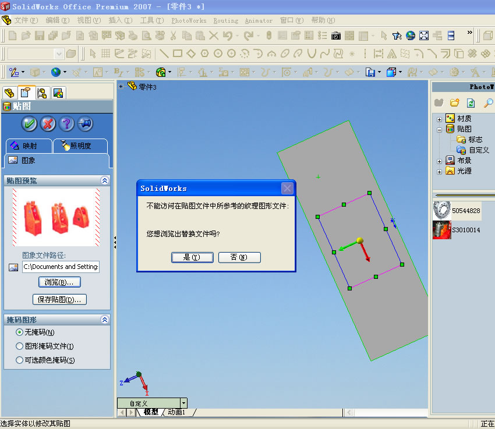The width and height of the screenshot is (495, 429).
Task: Switch to the 照明度 tab
Action: click(80, 146)
